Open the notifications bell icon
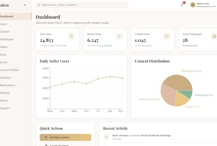Screen dimensions: 217x146 [182, 5]
